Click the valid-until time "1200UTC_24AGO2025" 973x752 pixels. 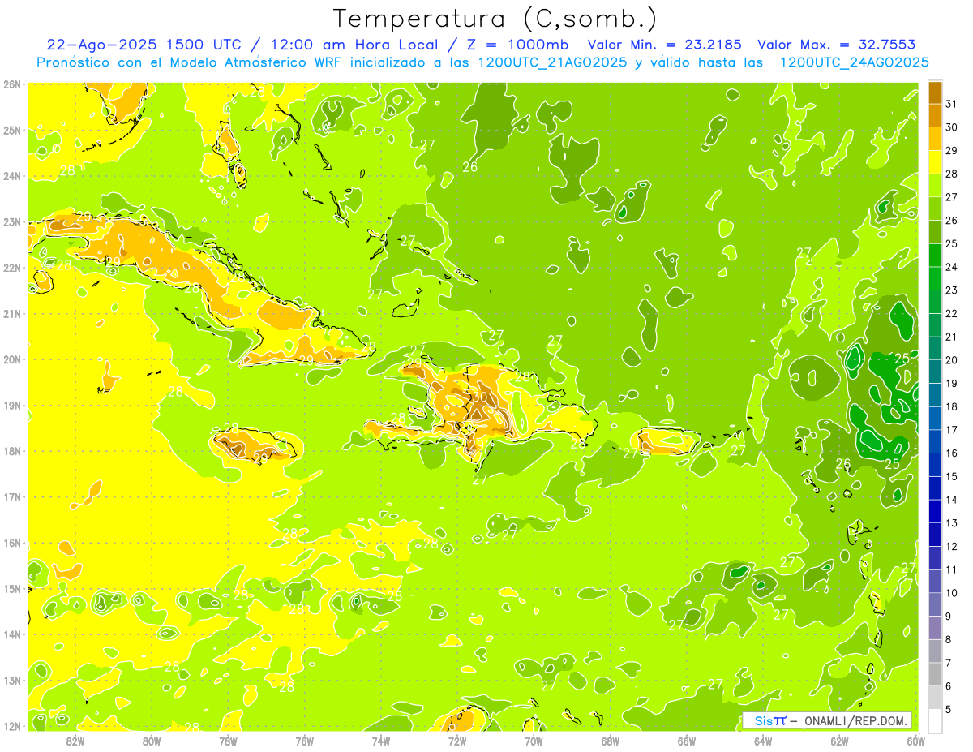855,62
